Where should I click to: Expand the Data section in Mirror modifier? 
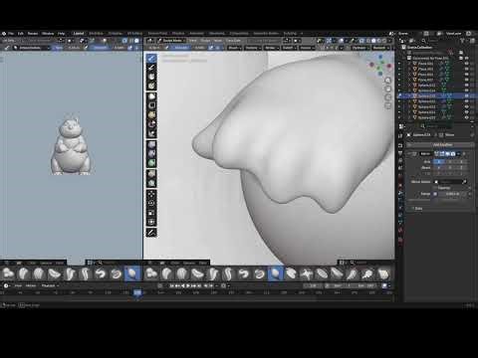coord(418,209)
